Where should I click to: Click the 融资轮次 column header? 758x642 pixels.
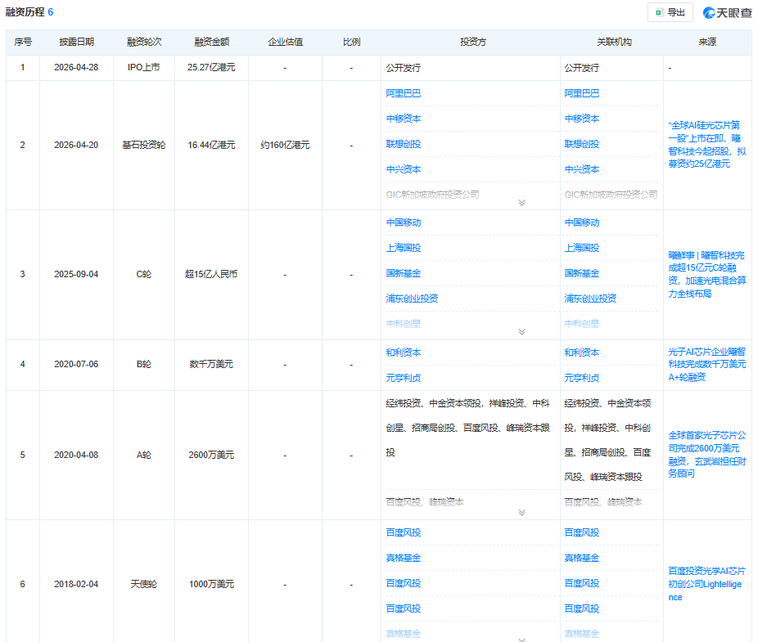(x=144, y=42)
